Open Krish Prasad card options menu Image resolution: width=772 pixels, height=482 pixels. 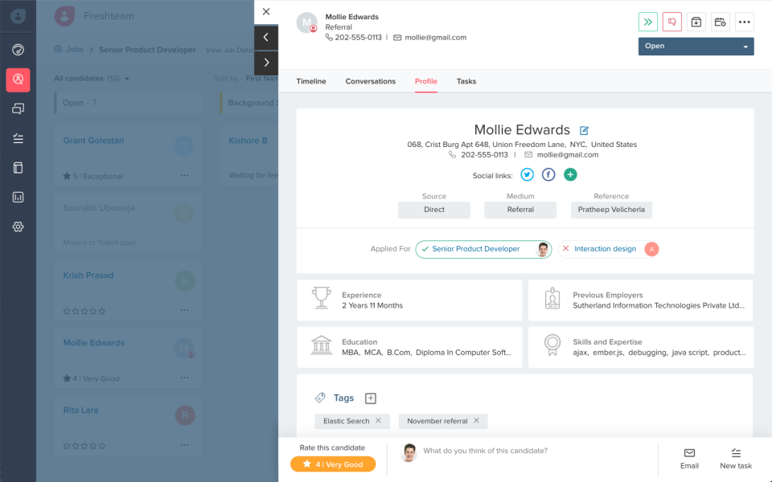pos(185,310)
